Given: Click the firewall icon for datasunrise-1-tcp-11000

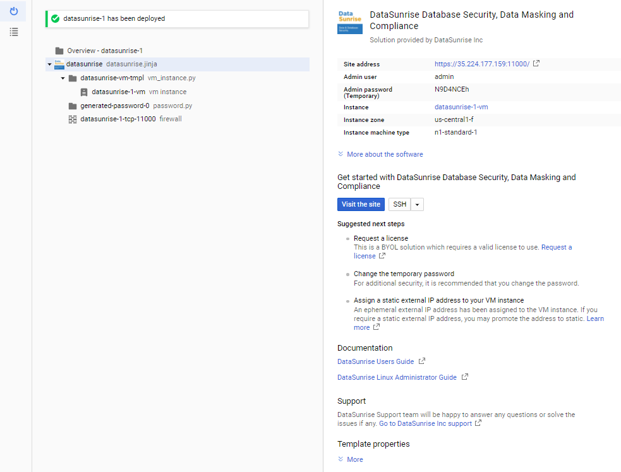Looking at the screenshot, I should [x=73, y=119].
